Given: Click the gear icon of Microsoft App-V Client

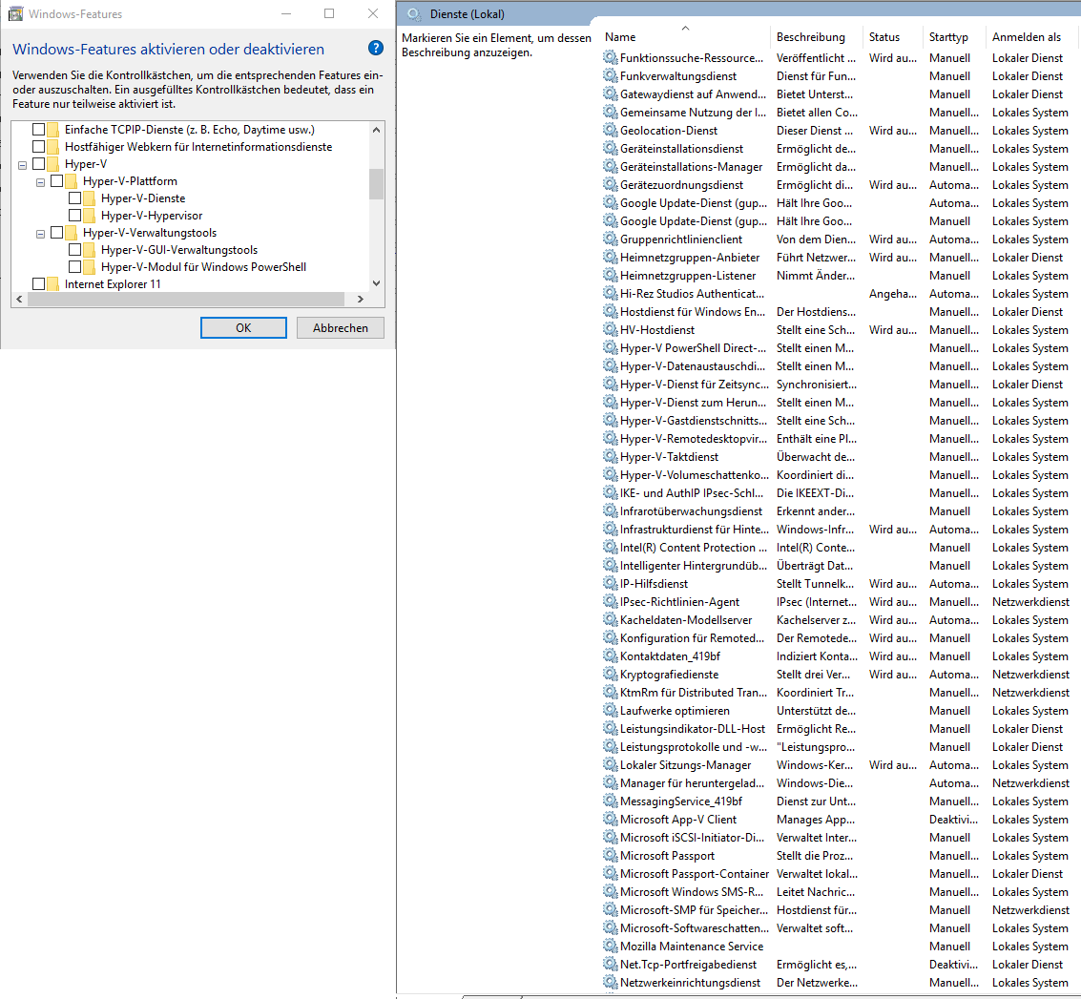Looking at the screenshot, I should coord(610,819).
